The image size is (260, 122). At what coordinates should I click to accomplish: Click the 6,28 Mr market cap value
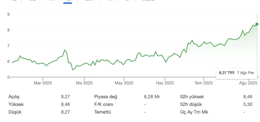tap(152, 97)
